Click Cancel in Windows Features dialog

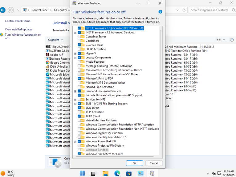pyautogui.click(x=154, y=163)
